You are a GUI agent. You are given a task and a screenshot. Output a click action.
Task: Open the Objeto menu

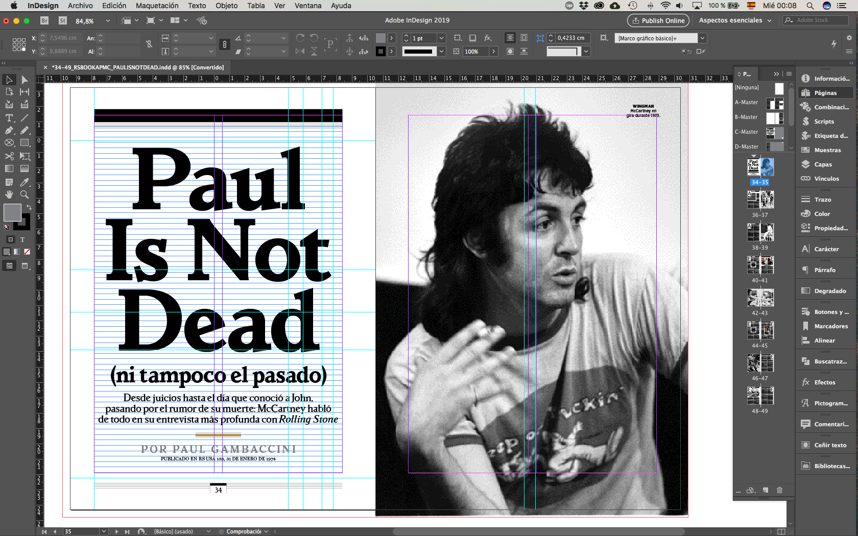point(226,6)
